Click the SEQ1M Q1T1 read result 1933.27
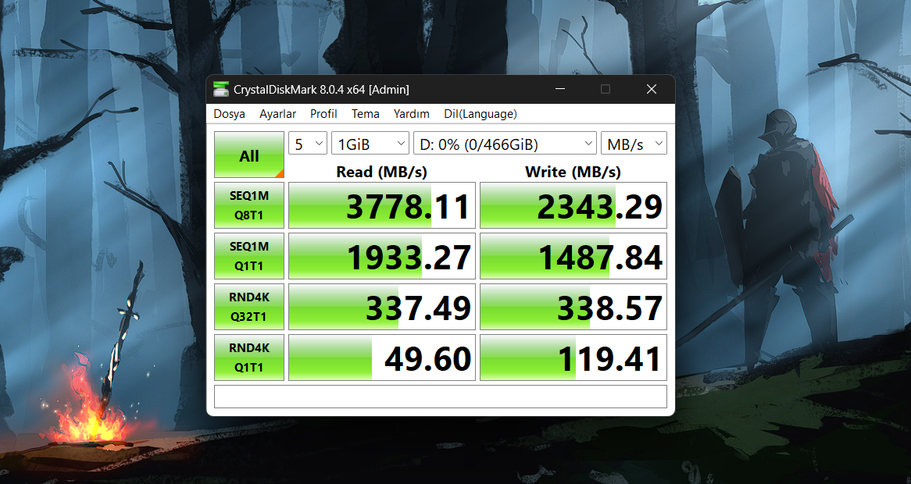The height and width of the screenshot is (484, 911). point(382,256)
